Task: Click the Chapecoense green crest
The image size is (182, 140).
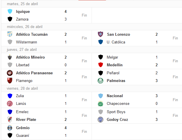Action: click(x=100, y=103)
